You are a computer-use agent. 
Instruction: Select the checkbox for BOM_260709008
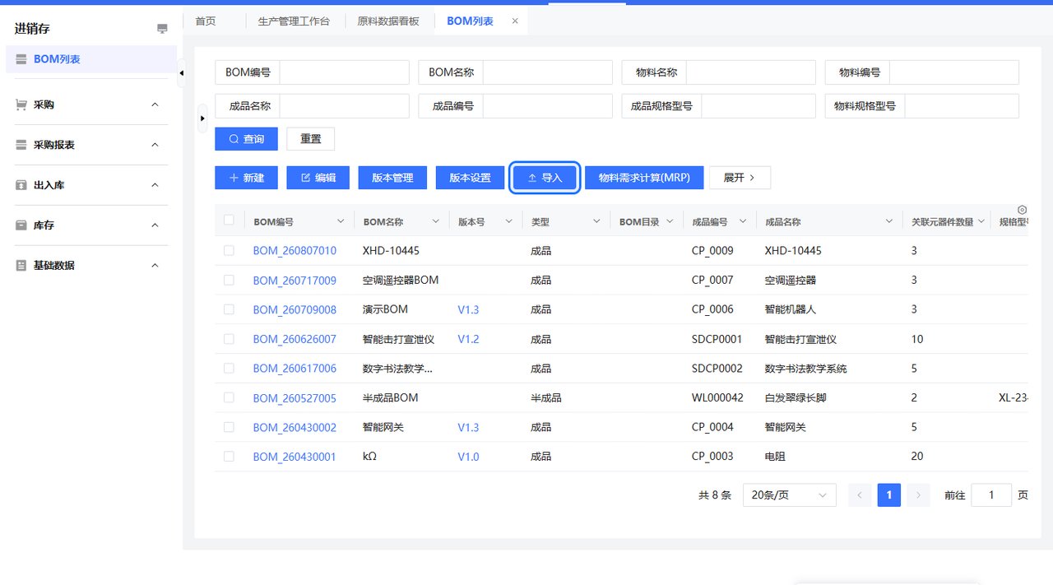[x=229, y=309]
